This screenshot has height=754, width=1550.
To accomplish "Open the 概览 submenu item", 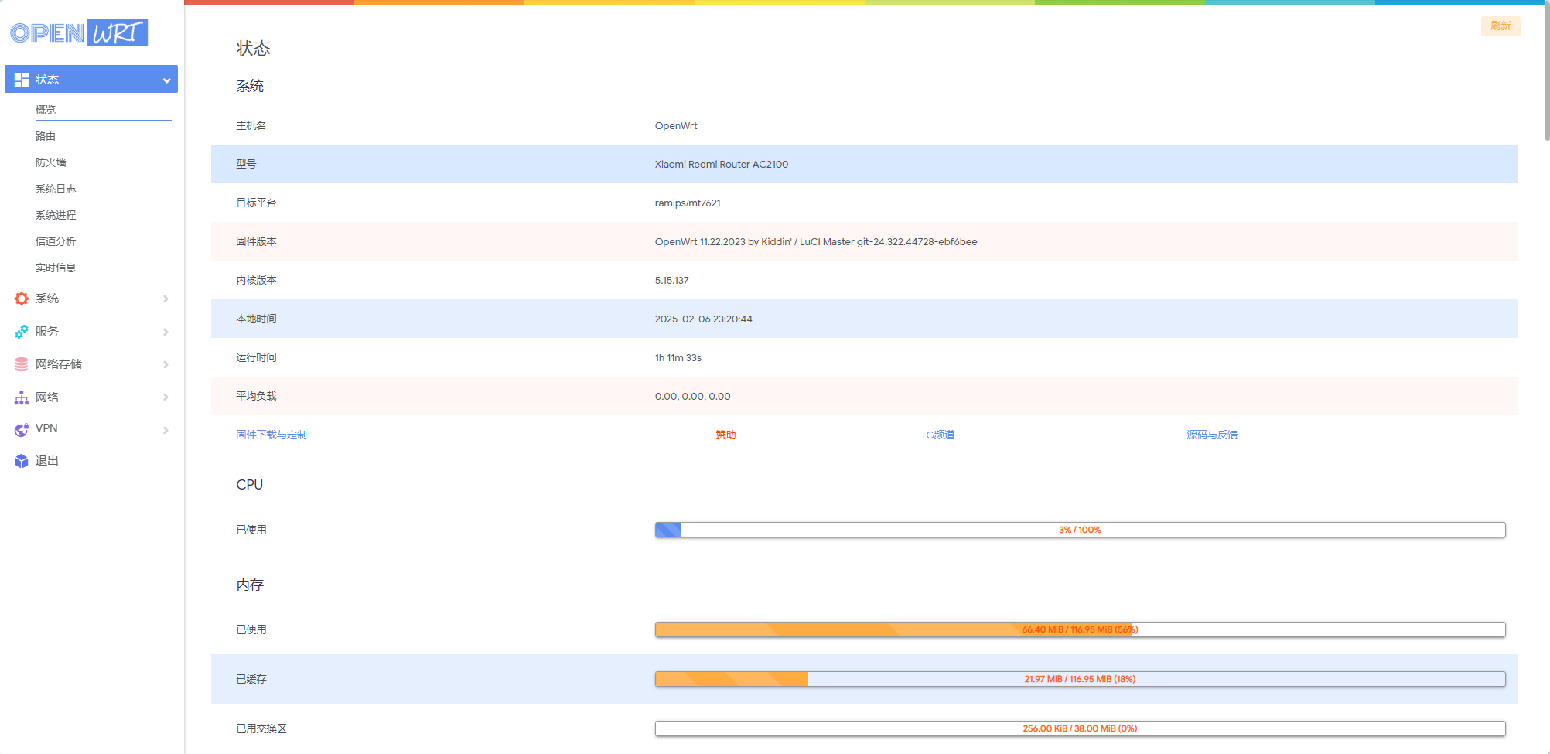I will coord(46,110).
